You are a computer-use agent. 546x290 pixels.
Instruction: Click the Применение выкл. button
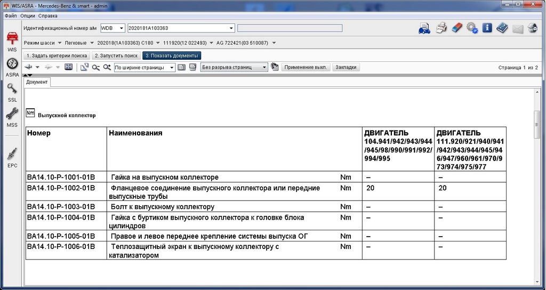click(306, 67)
